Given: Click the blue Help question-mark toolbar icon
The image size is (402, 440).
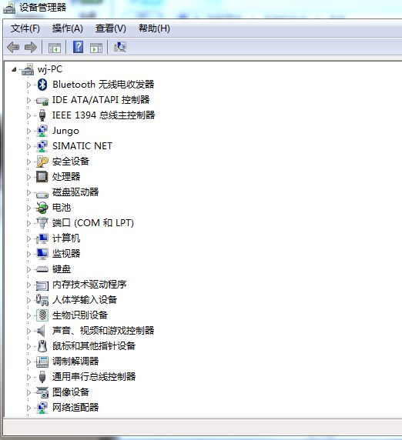Looking at the screenshot, I should pyautogui.click(x=78, y=47).
